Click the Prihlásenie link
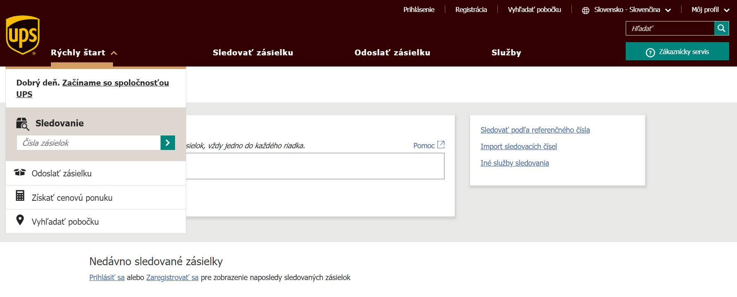The image size is (737, 297). coord(419,10)
